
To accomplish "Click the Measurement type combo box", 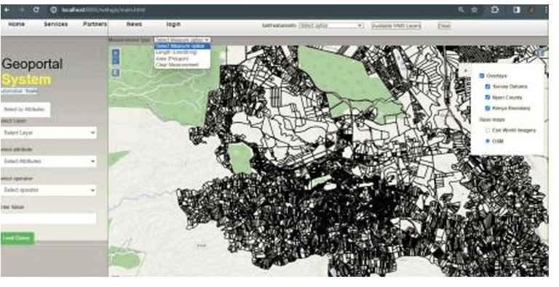I will [182, 40].
